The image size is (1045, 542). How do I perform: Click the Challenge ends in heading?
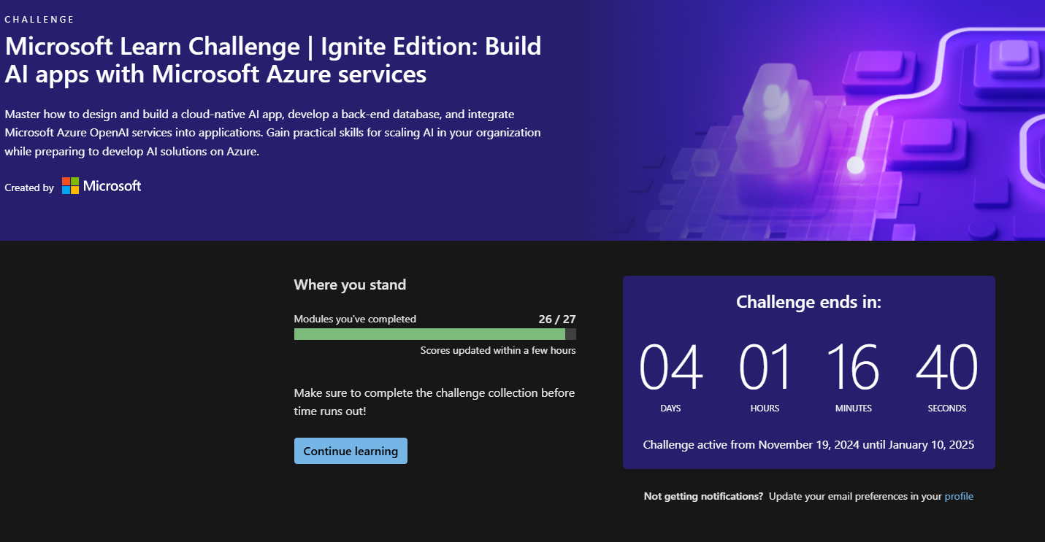pyautogui.click(x=808, y=302)
